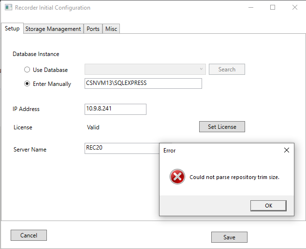
Task: Click into the IP Address field
Action: click(115, 109)
